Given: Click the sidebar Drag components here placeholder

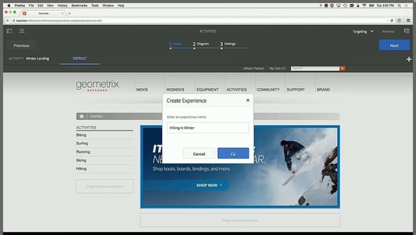Looking at the screenshot, I should tap(105, 186).
